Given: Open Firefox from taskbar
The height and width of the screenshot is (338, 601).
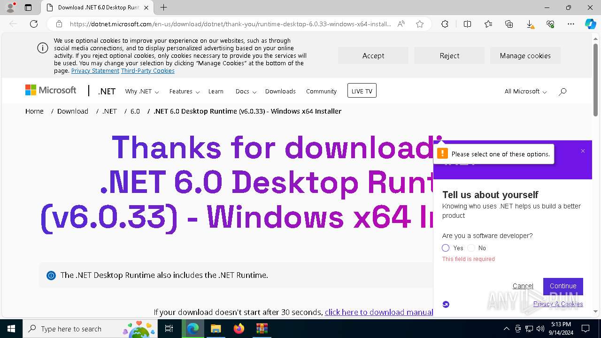Looking at the screenshot, I should click(239, 329).
